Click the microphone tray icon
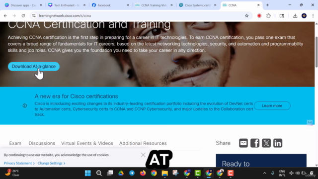The width and height of the screenshot is (318, 179). [273, 173]
